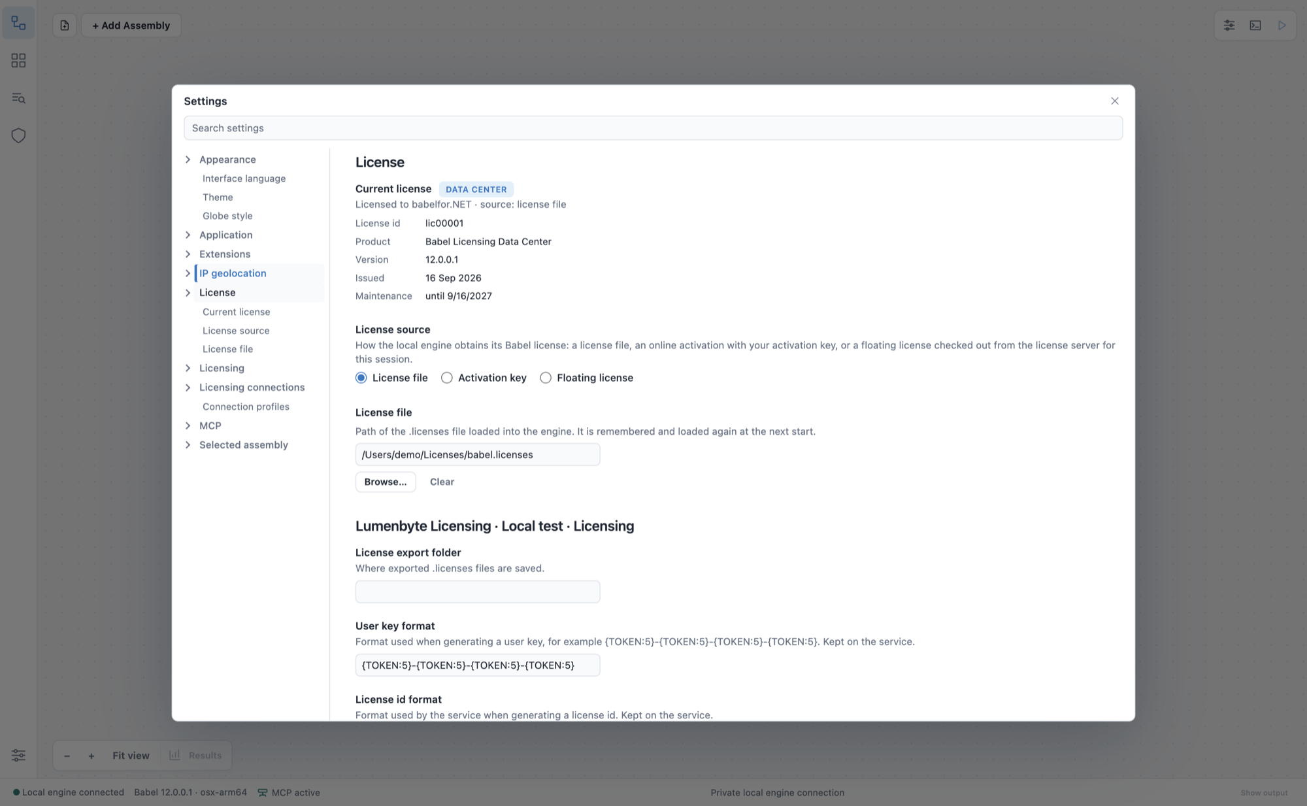Open the assembly tree view icon in sidebar
Image resolution: width=1307 pixels, height=806 pixels.
[x=18, y=24]
